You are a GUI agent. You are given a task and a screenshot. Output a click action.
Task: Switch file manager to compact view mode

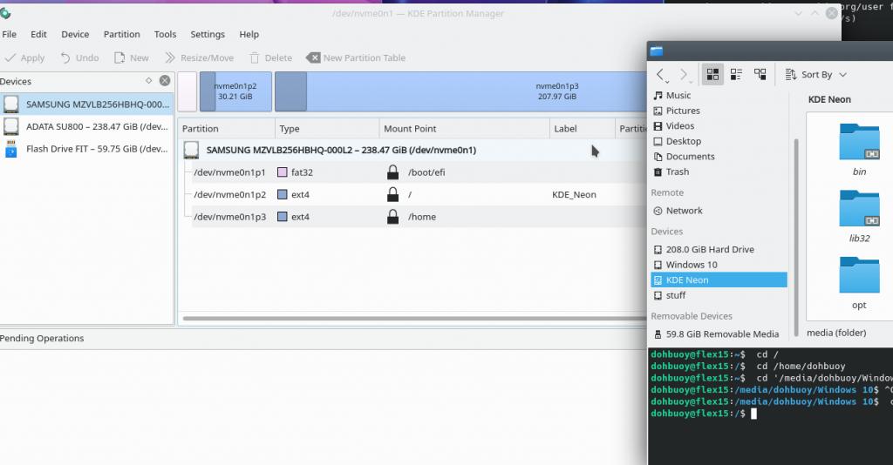click(736, 75)
